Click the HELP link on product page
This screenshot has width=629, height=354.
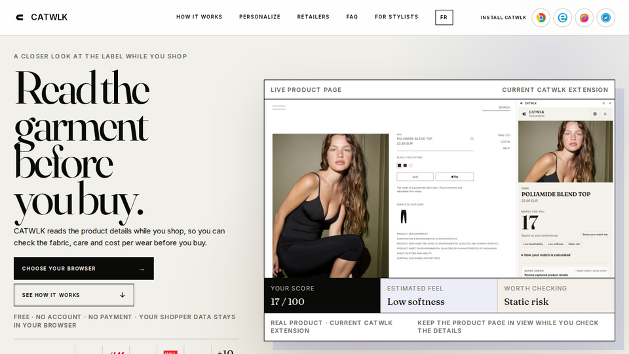pos(506,148)
